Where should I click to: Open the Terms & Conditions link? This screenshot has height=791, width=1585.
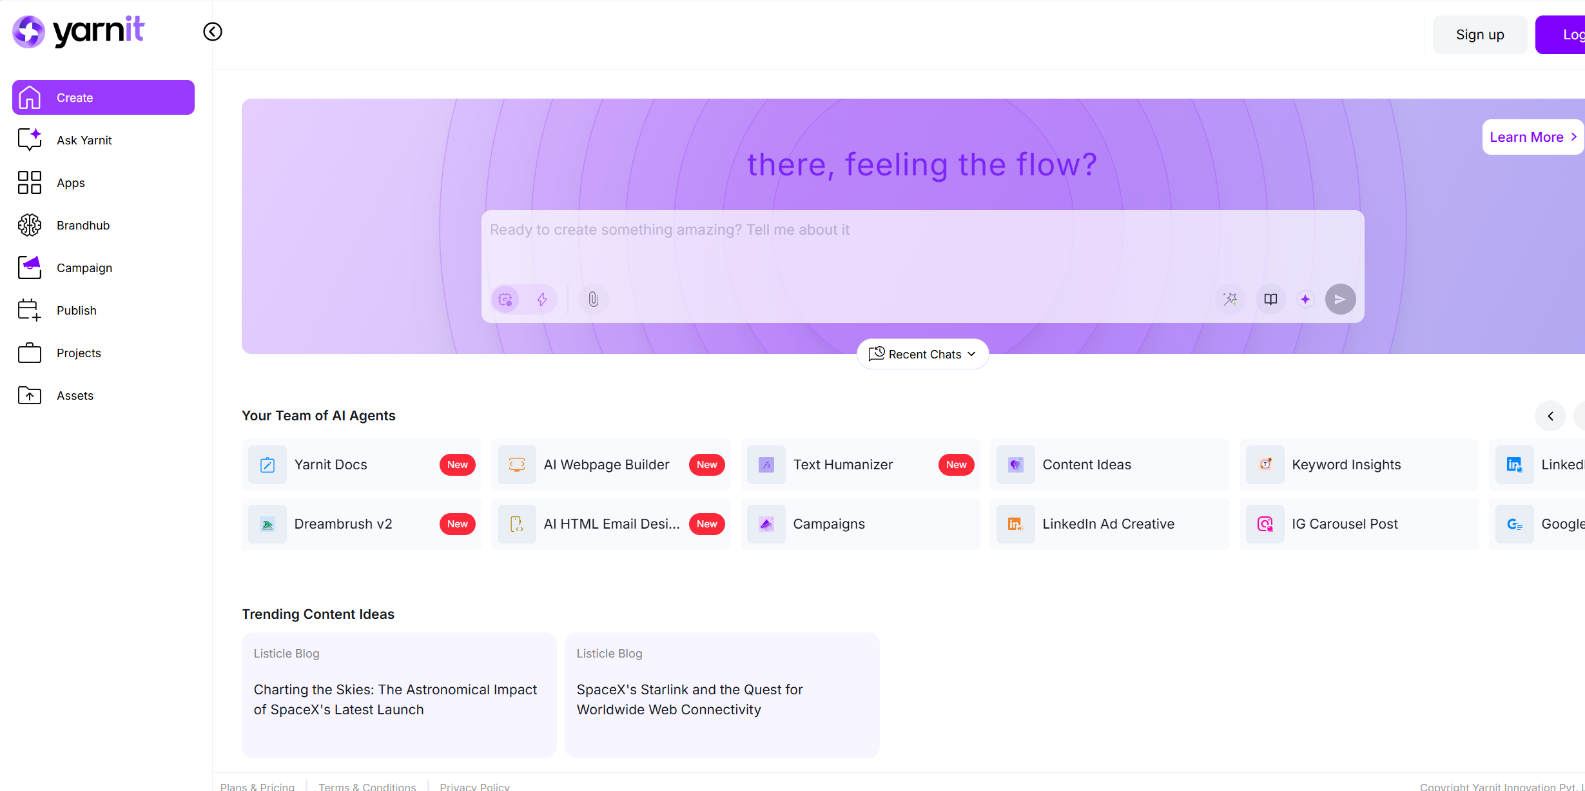[367, 786]
